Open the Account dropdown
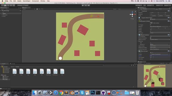 click(150, 5)
